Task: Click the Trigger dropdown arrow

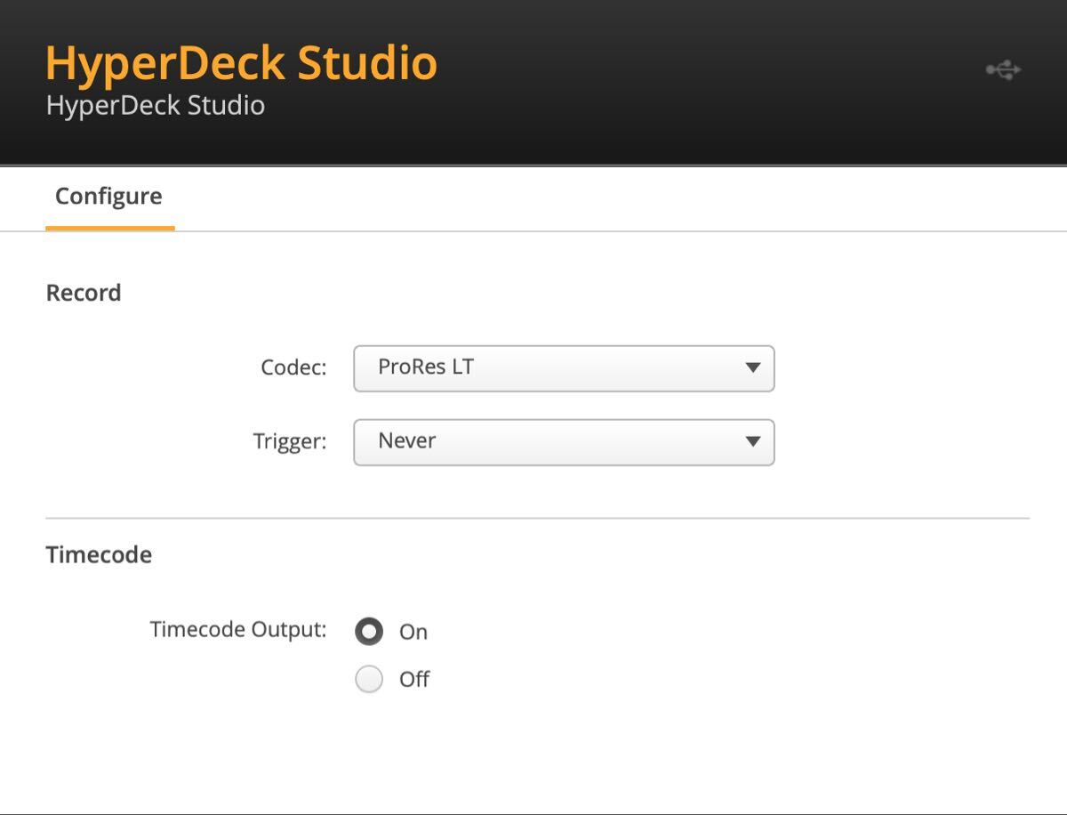Action: pyautogui.click(x=752, y=441)
